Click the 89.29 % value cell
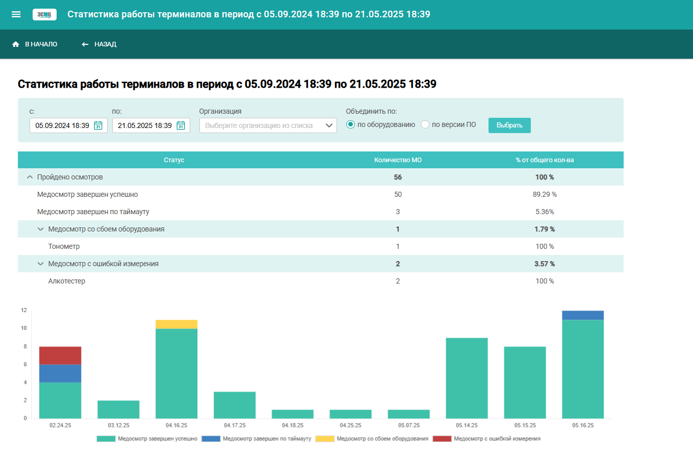693x464 pixels. click(x=545, y=194)
